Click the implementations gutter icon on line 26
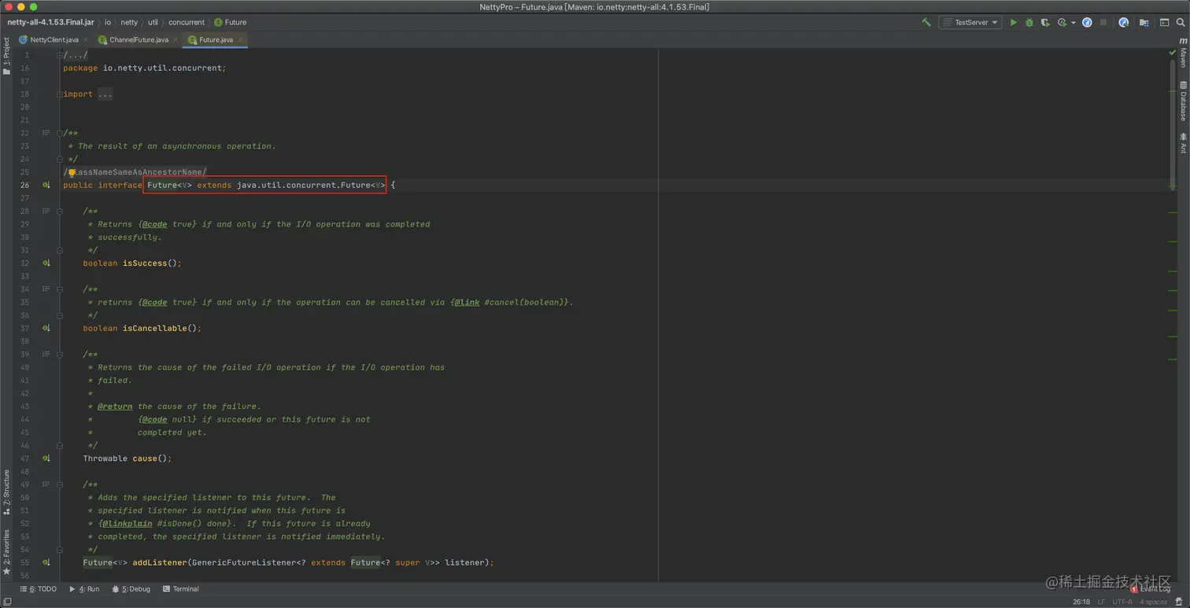This screenshot has width=1190, height=608. point(46,186)
